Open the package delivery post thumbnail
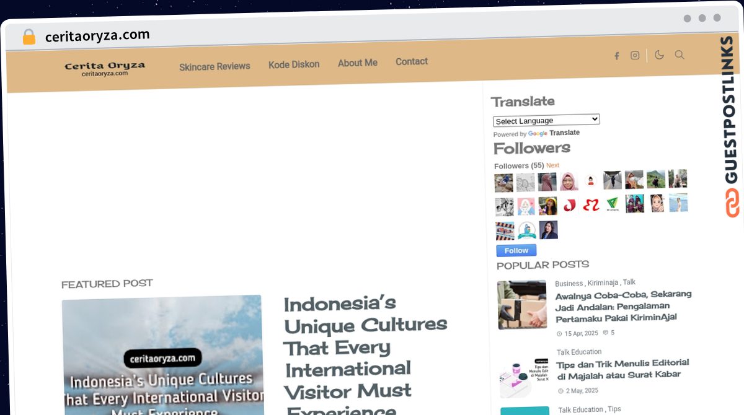 point(522,305)
